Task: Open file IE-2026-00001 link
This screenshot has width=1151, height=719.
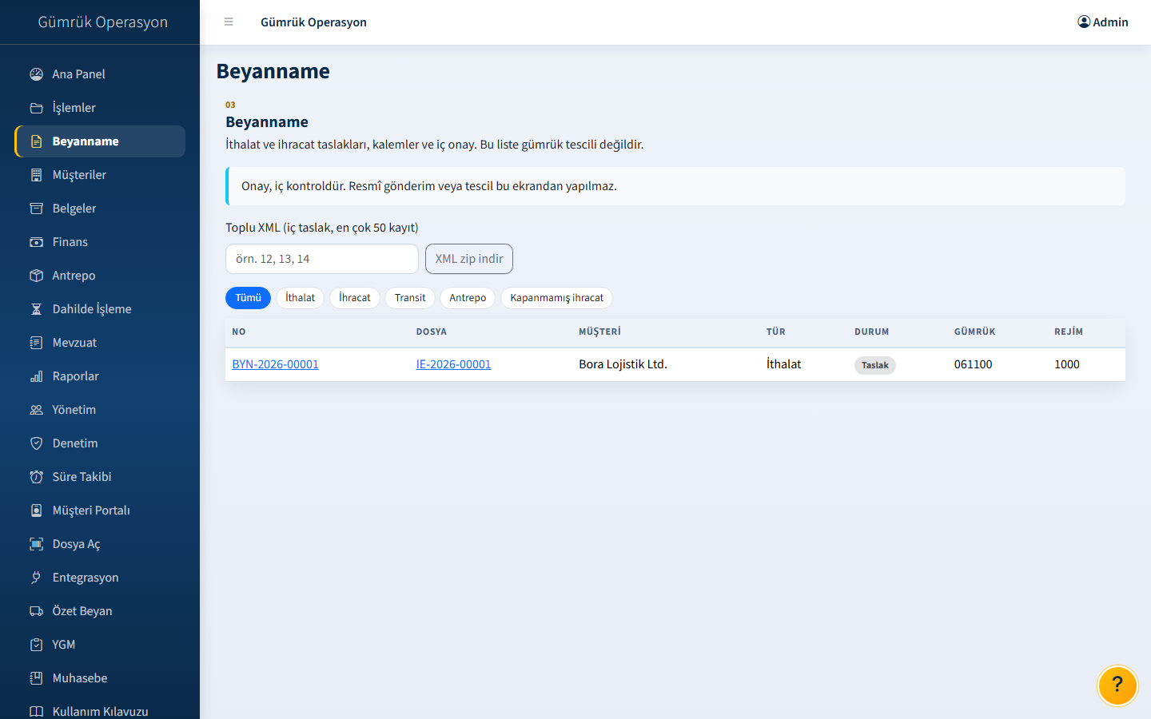Action: (x=453, y=364)
